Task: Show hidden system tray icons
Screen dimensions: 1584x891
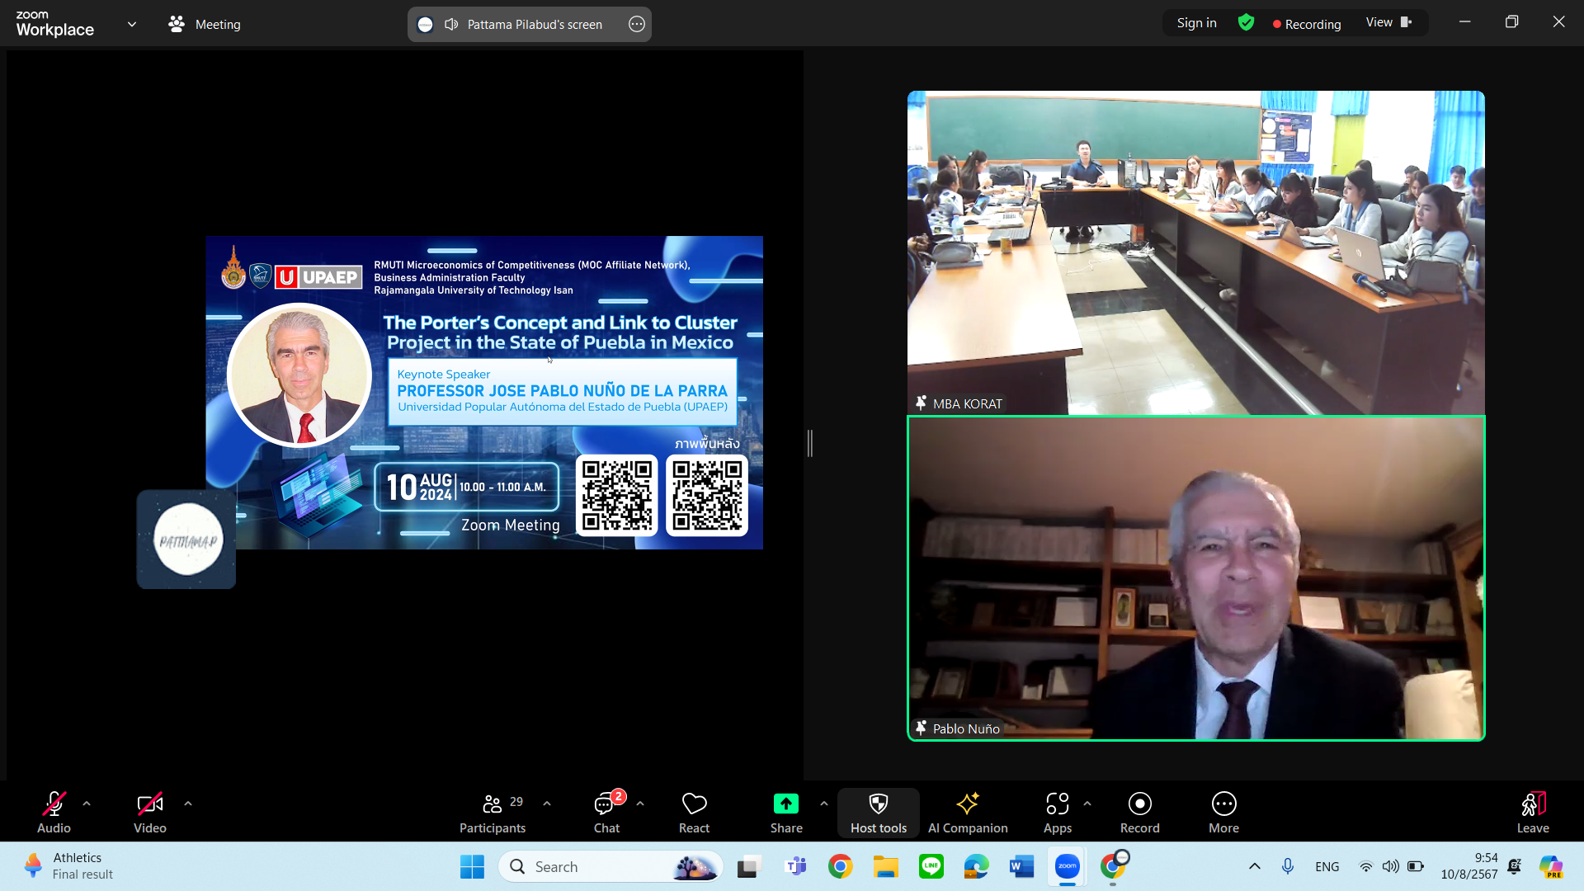Action: coord(1255,866)
